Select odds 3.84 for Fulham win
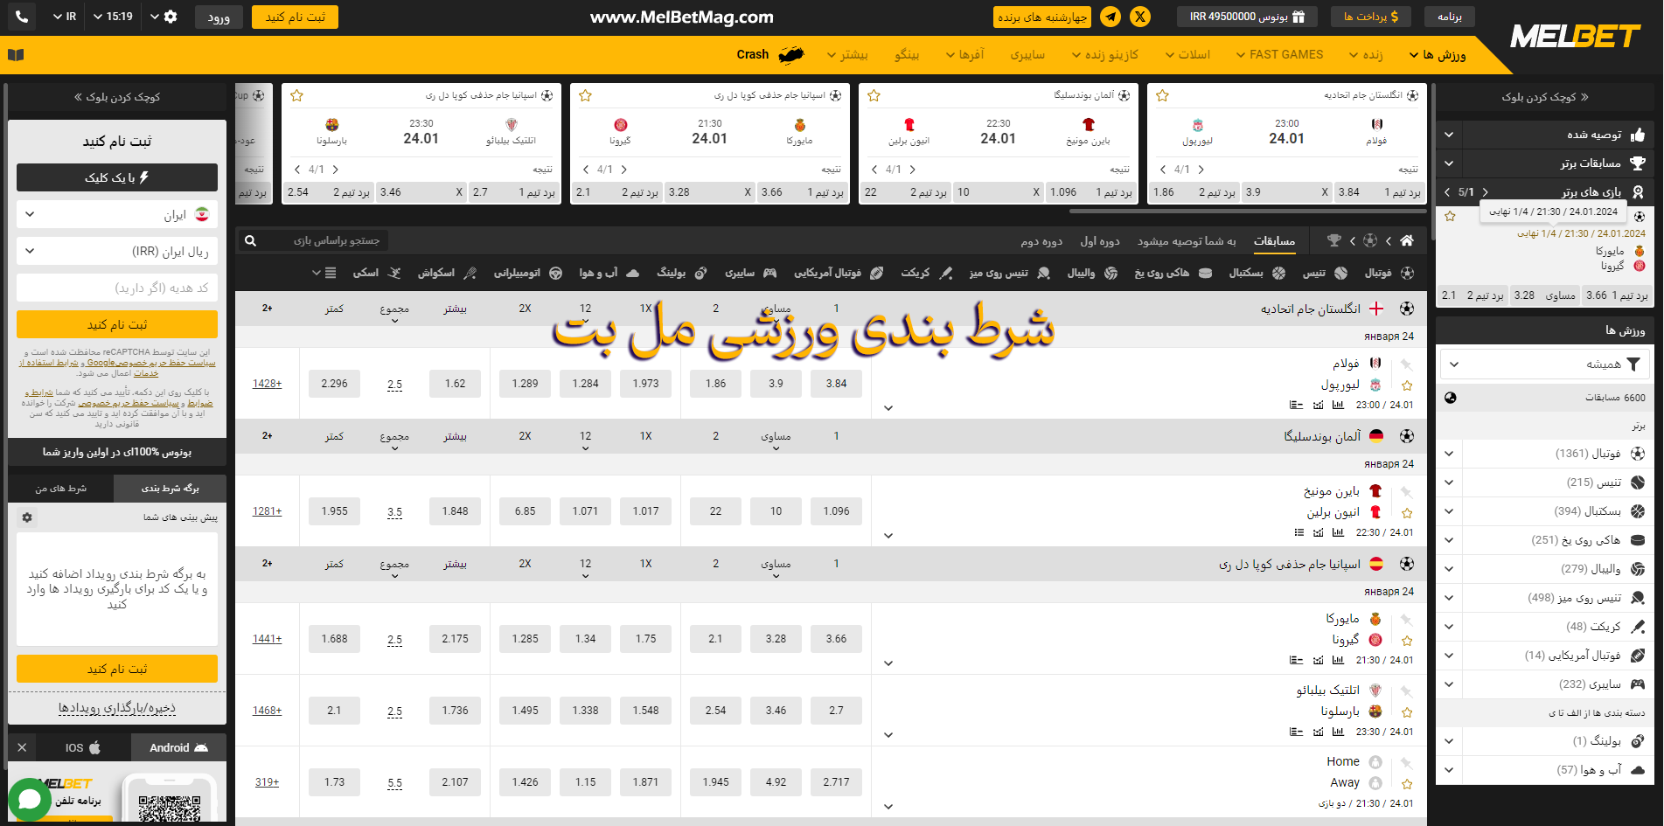This screenshot has height=826, width=1664. (x=836, y=384)
